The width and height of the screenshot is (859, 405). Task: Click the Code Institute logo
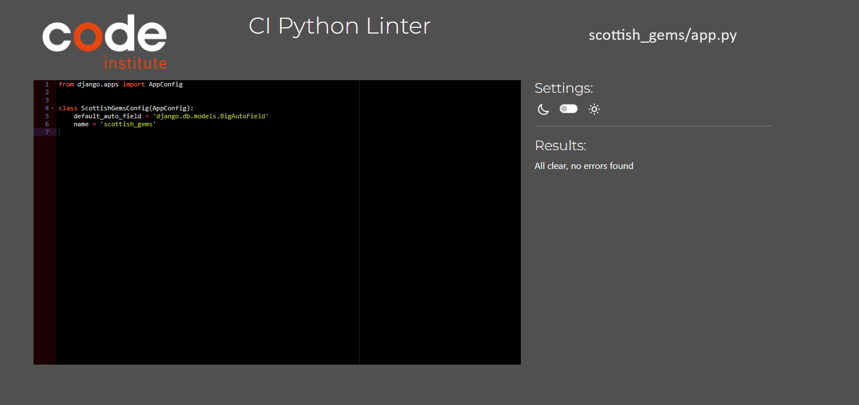point(105,42)
